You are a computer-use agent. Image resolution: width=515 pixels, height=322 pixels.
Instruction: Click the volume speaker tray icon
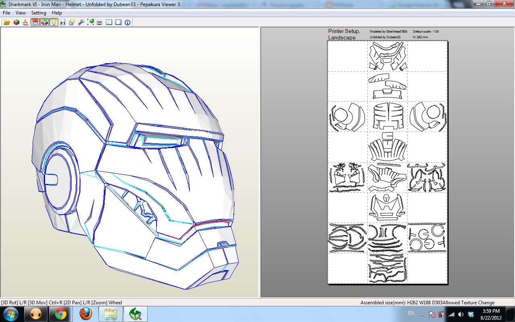point(461,314)
